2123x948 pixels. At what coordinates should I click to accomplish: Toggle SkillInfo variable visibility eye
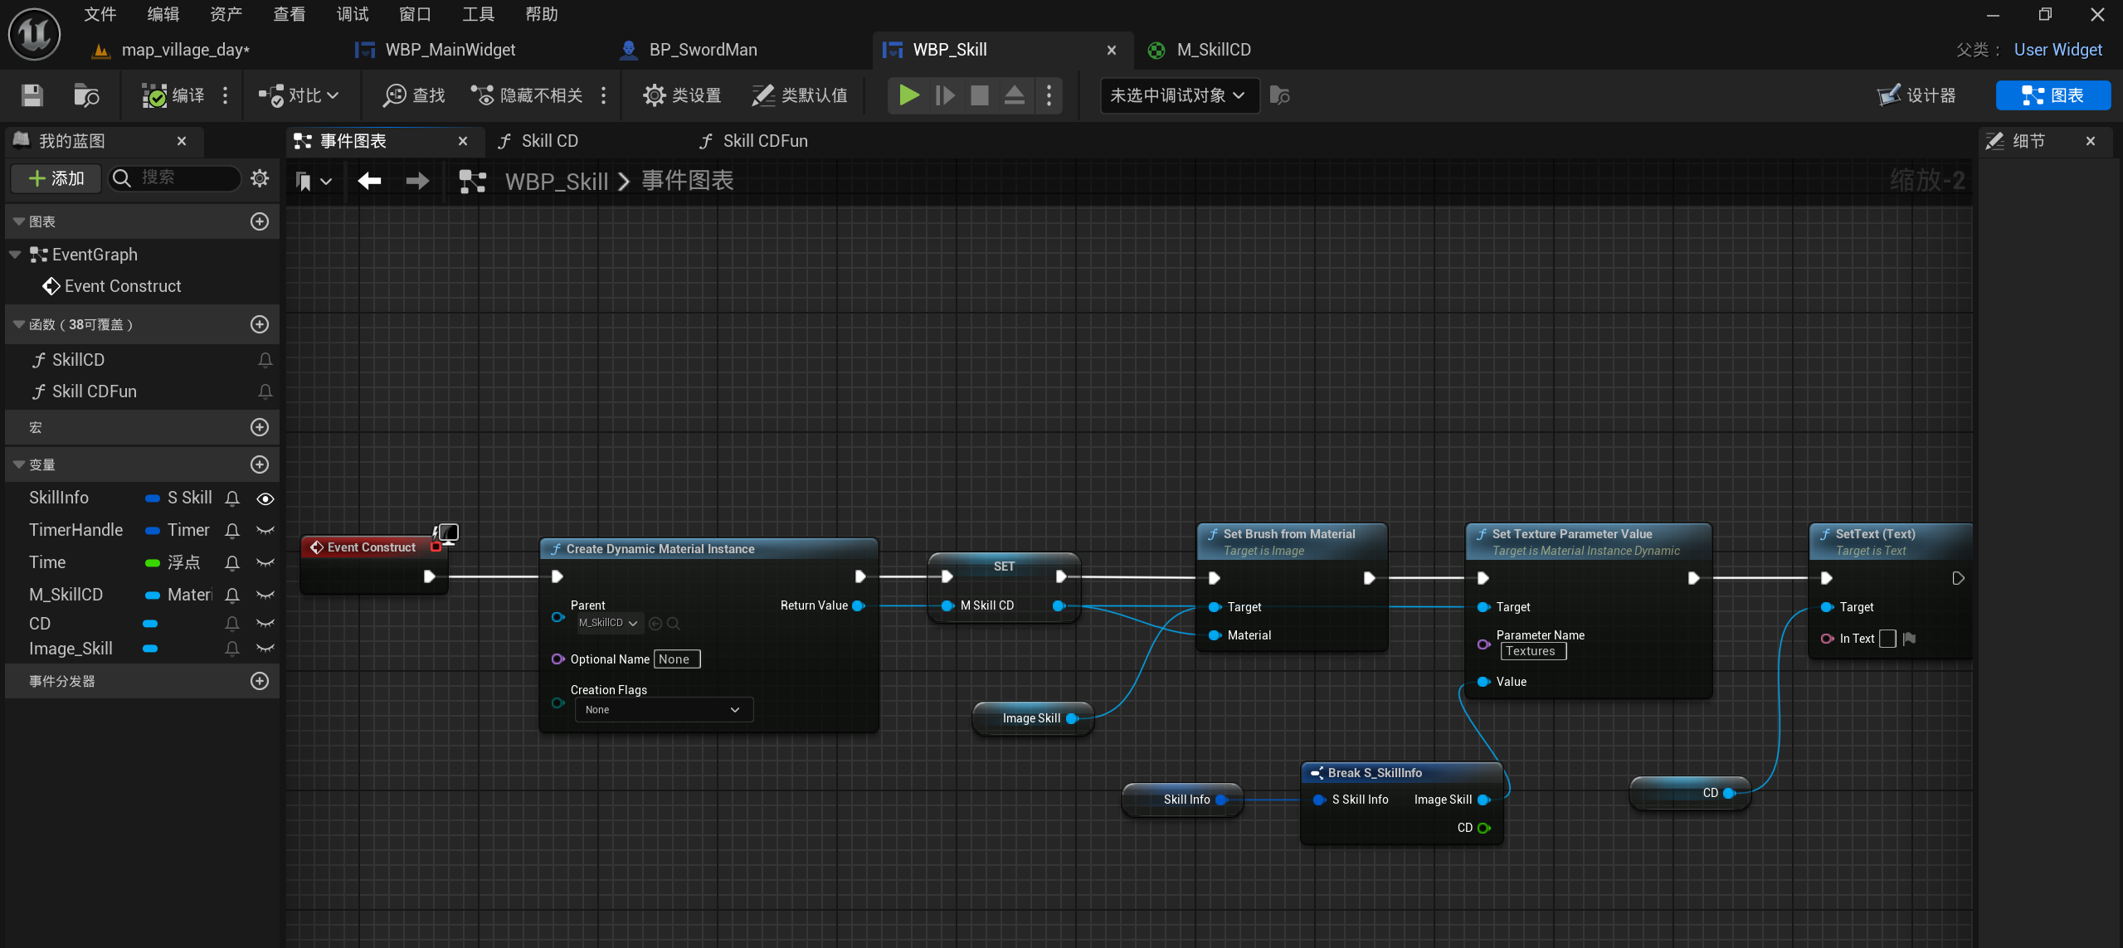click(265, 498)
